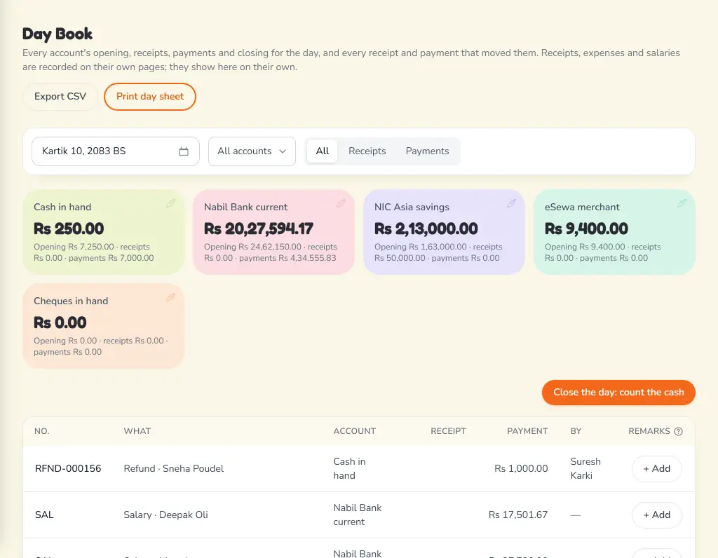Viewport: 718px width, 558px height.
Task: Edit the NIC Asia savings card
Action: (511, 203)
